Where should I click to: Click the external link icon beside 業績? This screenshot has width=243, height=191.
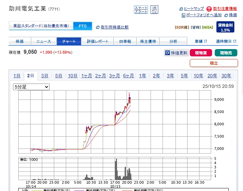(x=205, y=41)
